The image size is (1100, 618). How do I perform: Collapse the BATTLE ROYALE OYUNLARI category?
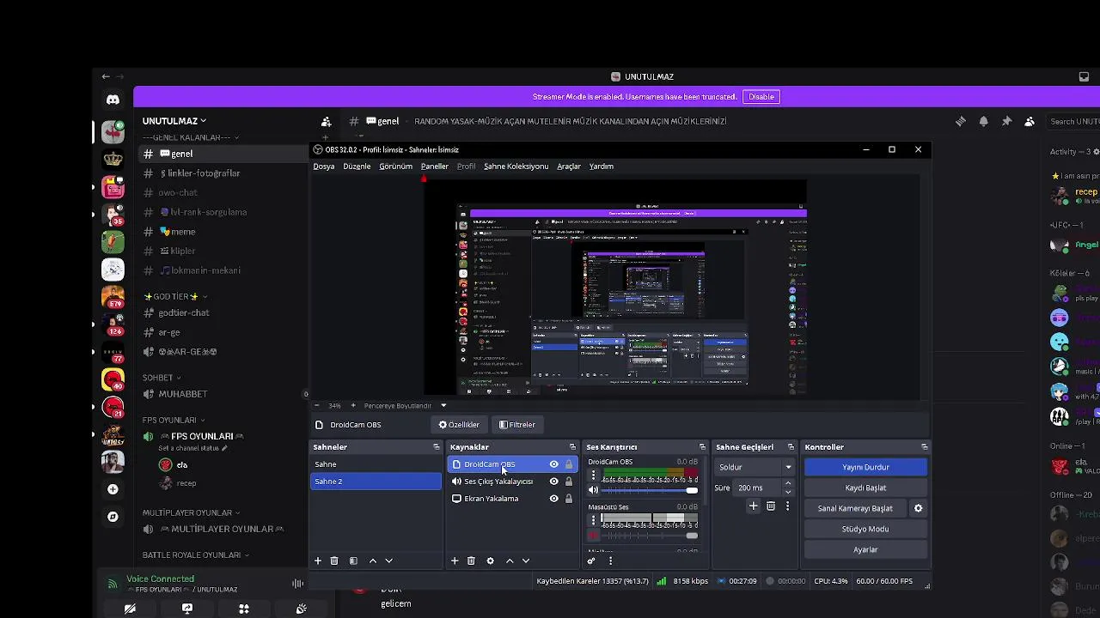(x=196, y=554)
